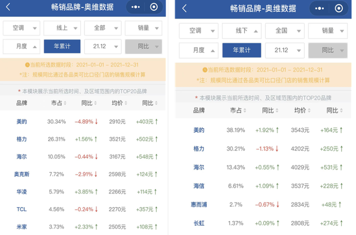
Task: Click the -1.13% change value
Action: 265,149
